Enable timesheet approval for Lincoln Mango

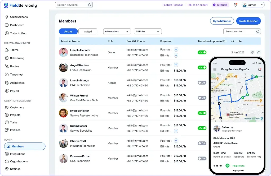pos(202,82)
